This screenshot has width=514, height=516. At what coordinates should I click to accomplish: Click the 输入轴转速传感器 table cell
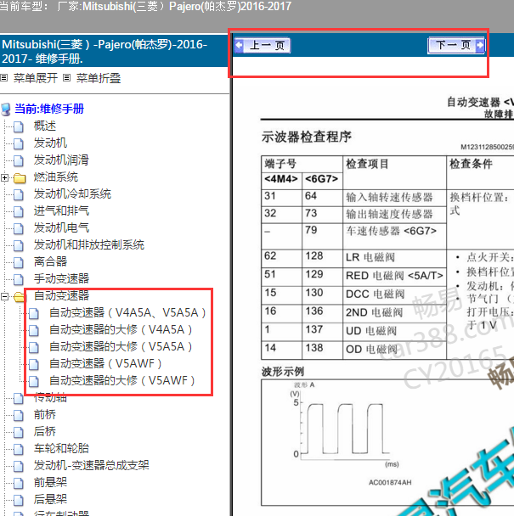pyautogui.click(x=394, y=198)
